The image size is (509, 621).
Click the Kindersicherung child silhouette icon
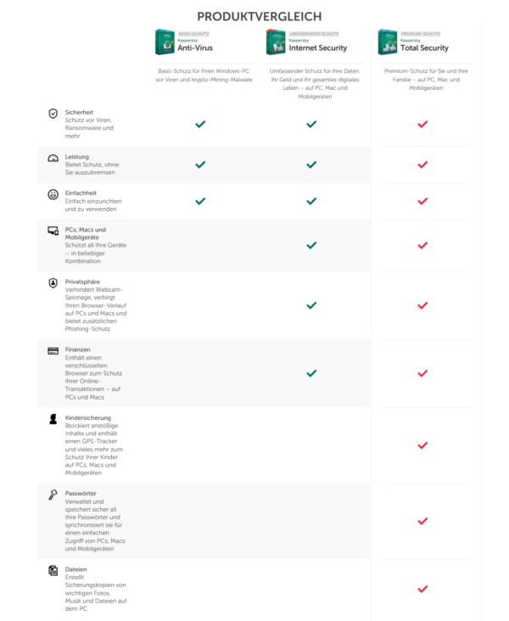point(53,420)
